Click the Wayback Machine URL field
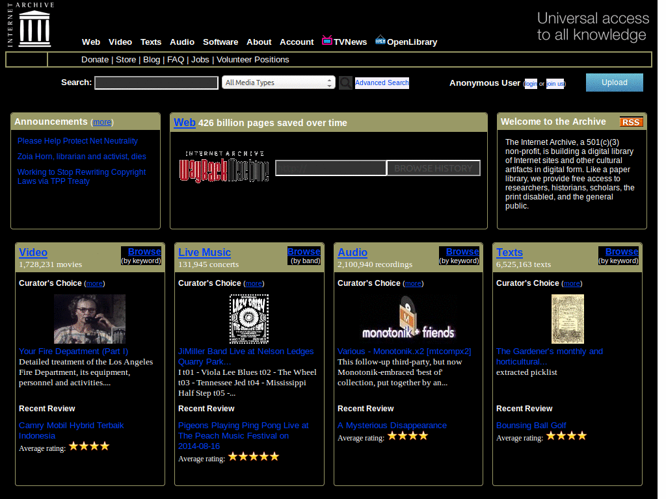This screenshot has height=499, width=666. point(331,168)
